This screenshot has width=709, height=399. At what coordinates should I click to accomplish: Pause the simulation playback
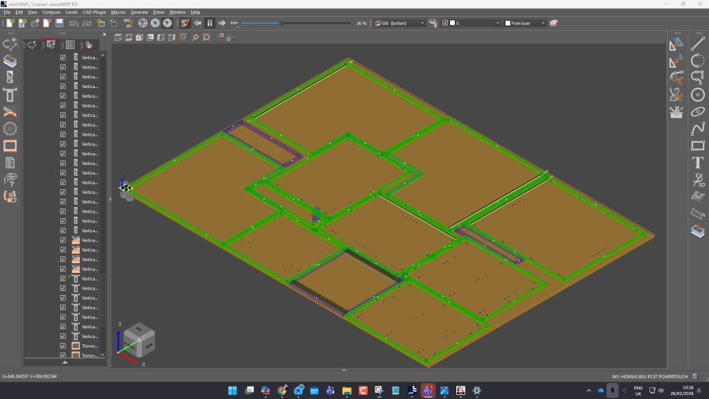(210, 23)
